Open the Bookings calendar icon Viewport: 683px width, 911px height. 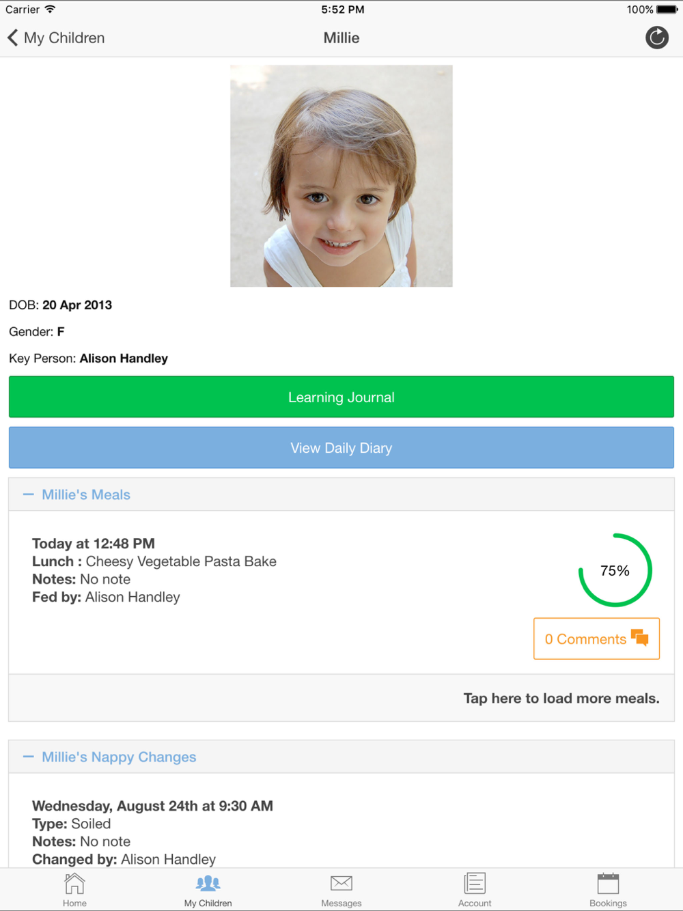[608, 884]
